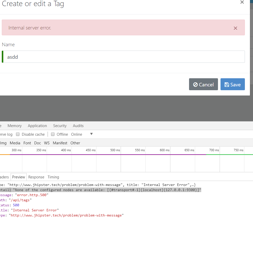The height and width of the screenshot is (264, 253).
Task: Select the highlighted 'None of the configured nodes' detail line
Action: pyautogui.click(x=100, y=190)
